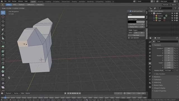Screen dimensions: 179x101
Task: Select the Inset Faces tool
Action: click(x=3, y=51)
